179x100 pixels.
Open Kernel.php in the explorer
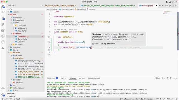(x=22, y=31)
